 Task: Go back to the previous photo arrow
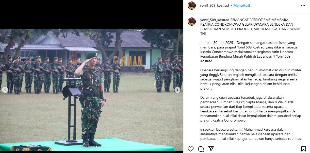tap(5, 90)
